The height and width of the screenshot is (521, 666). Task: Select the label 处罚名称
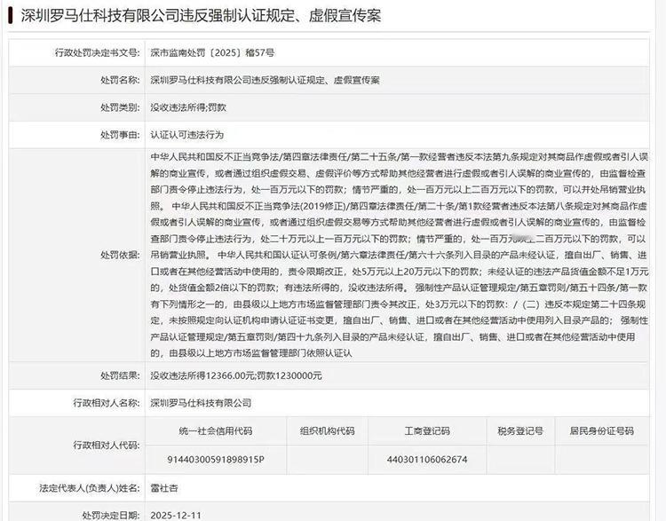(x=120, y=80)
